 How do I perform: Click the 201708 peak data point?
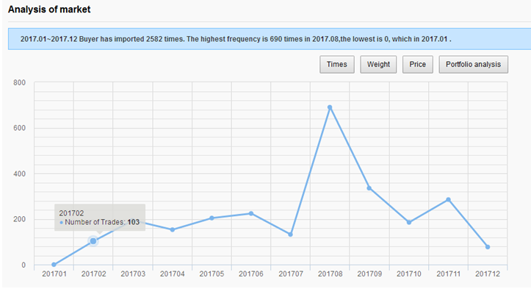(330, 107)
